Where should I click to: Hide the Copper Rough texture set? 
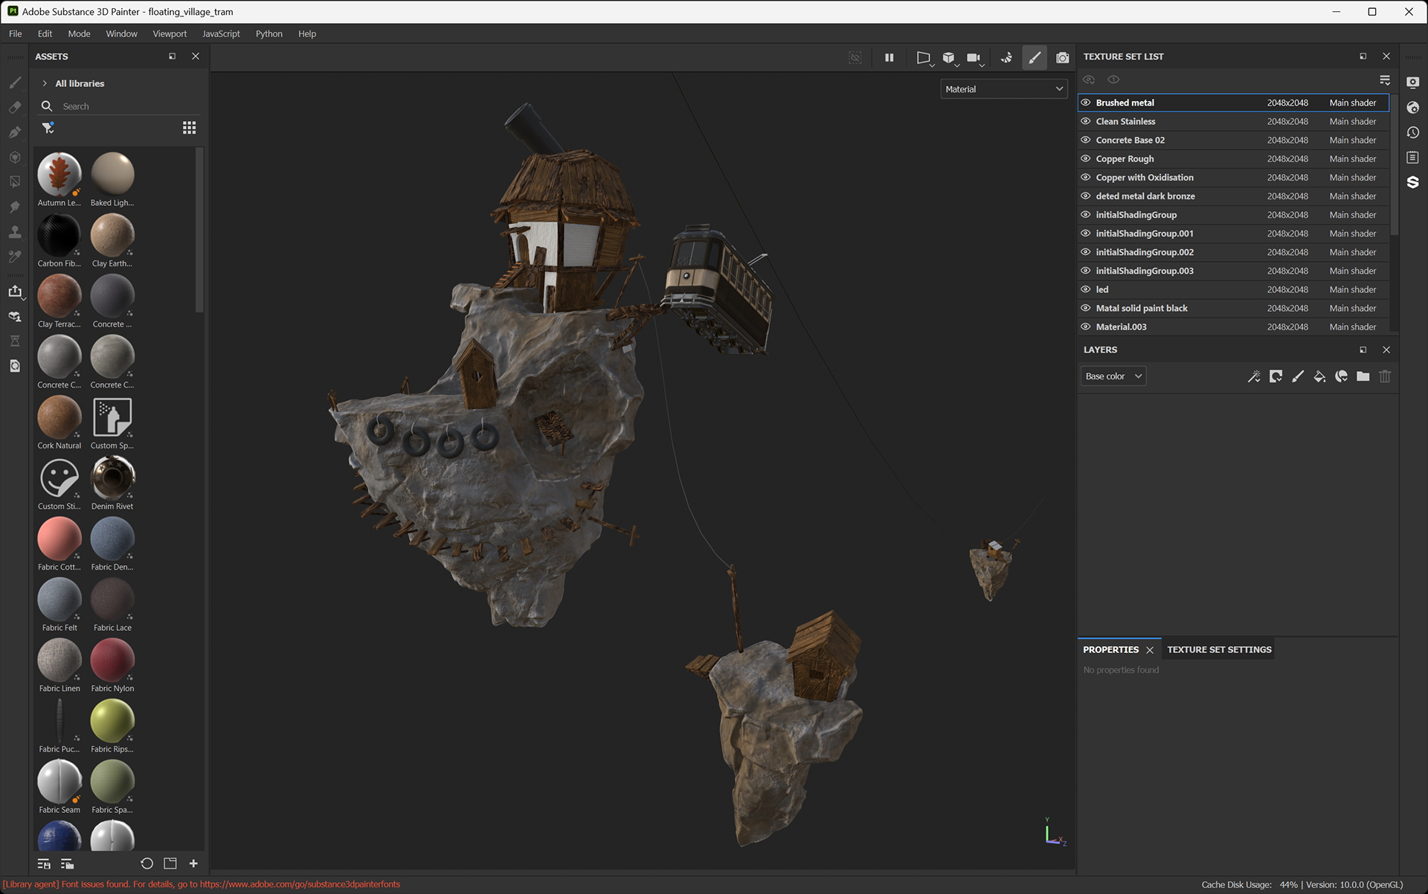pos(1086,158)
